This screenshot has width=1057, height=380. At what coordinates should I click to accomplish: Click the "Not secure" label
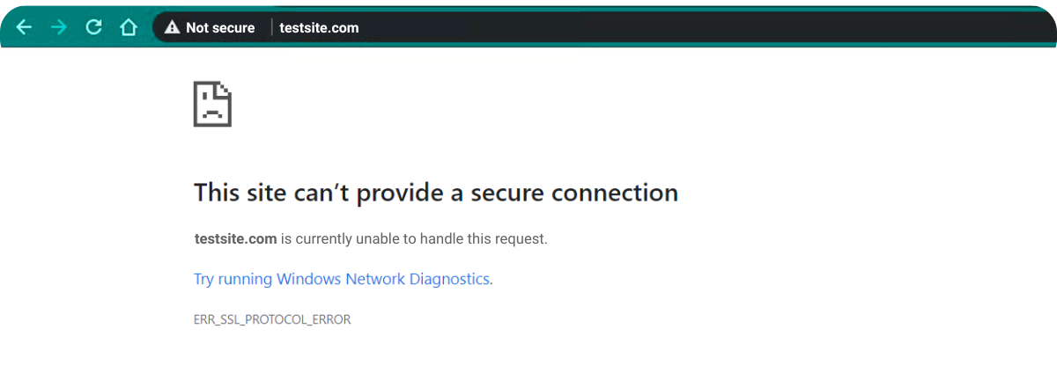220,27
